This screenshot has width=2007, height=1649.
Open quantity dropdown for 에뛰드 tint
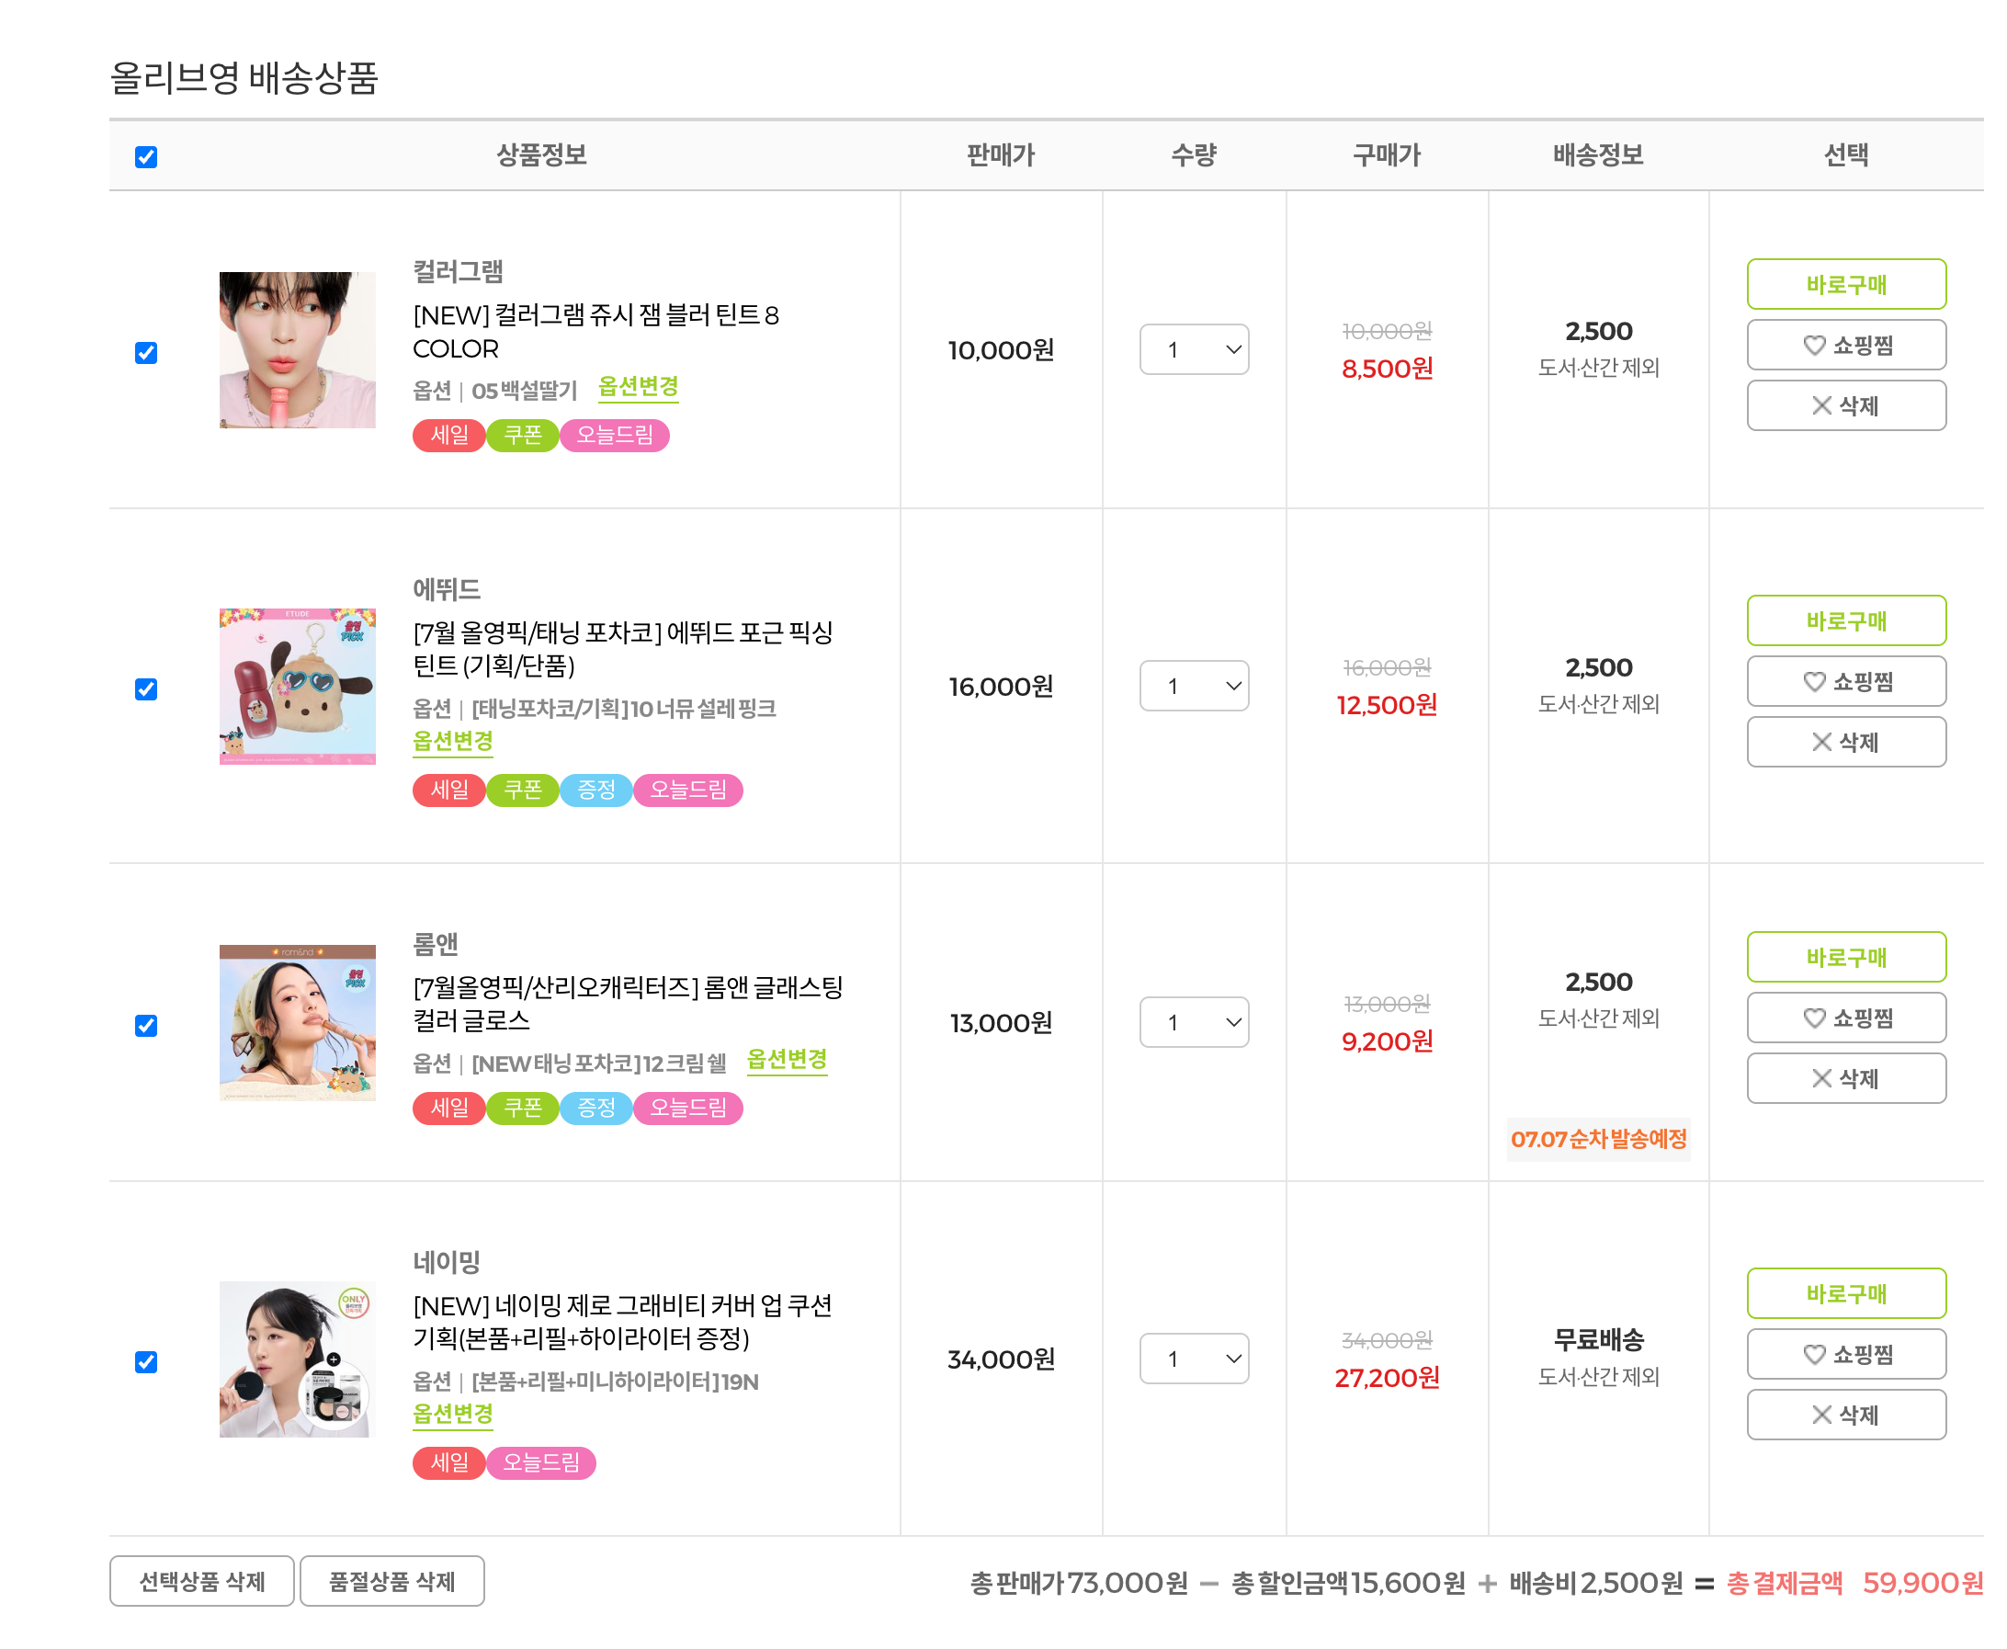pos(1194,686)
